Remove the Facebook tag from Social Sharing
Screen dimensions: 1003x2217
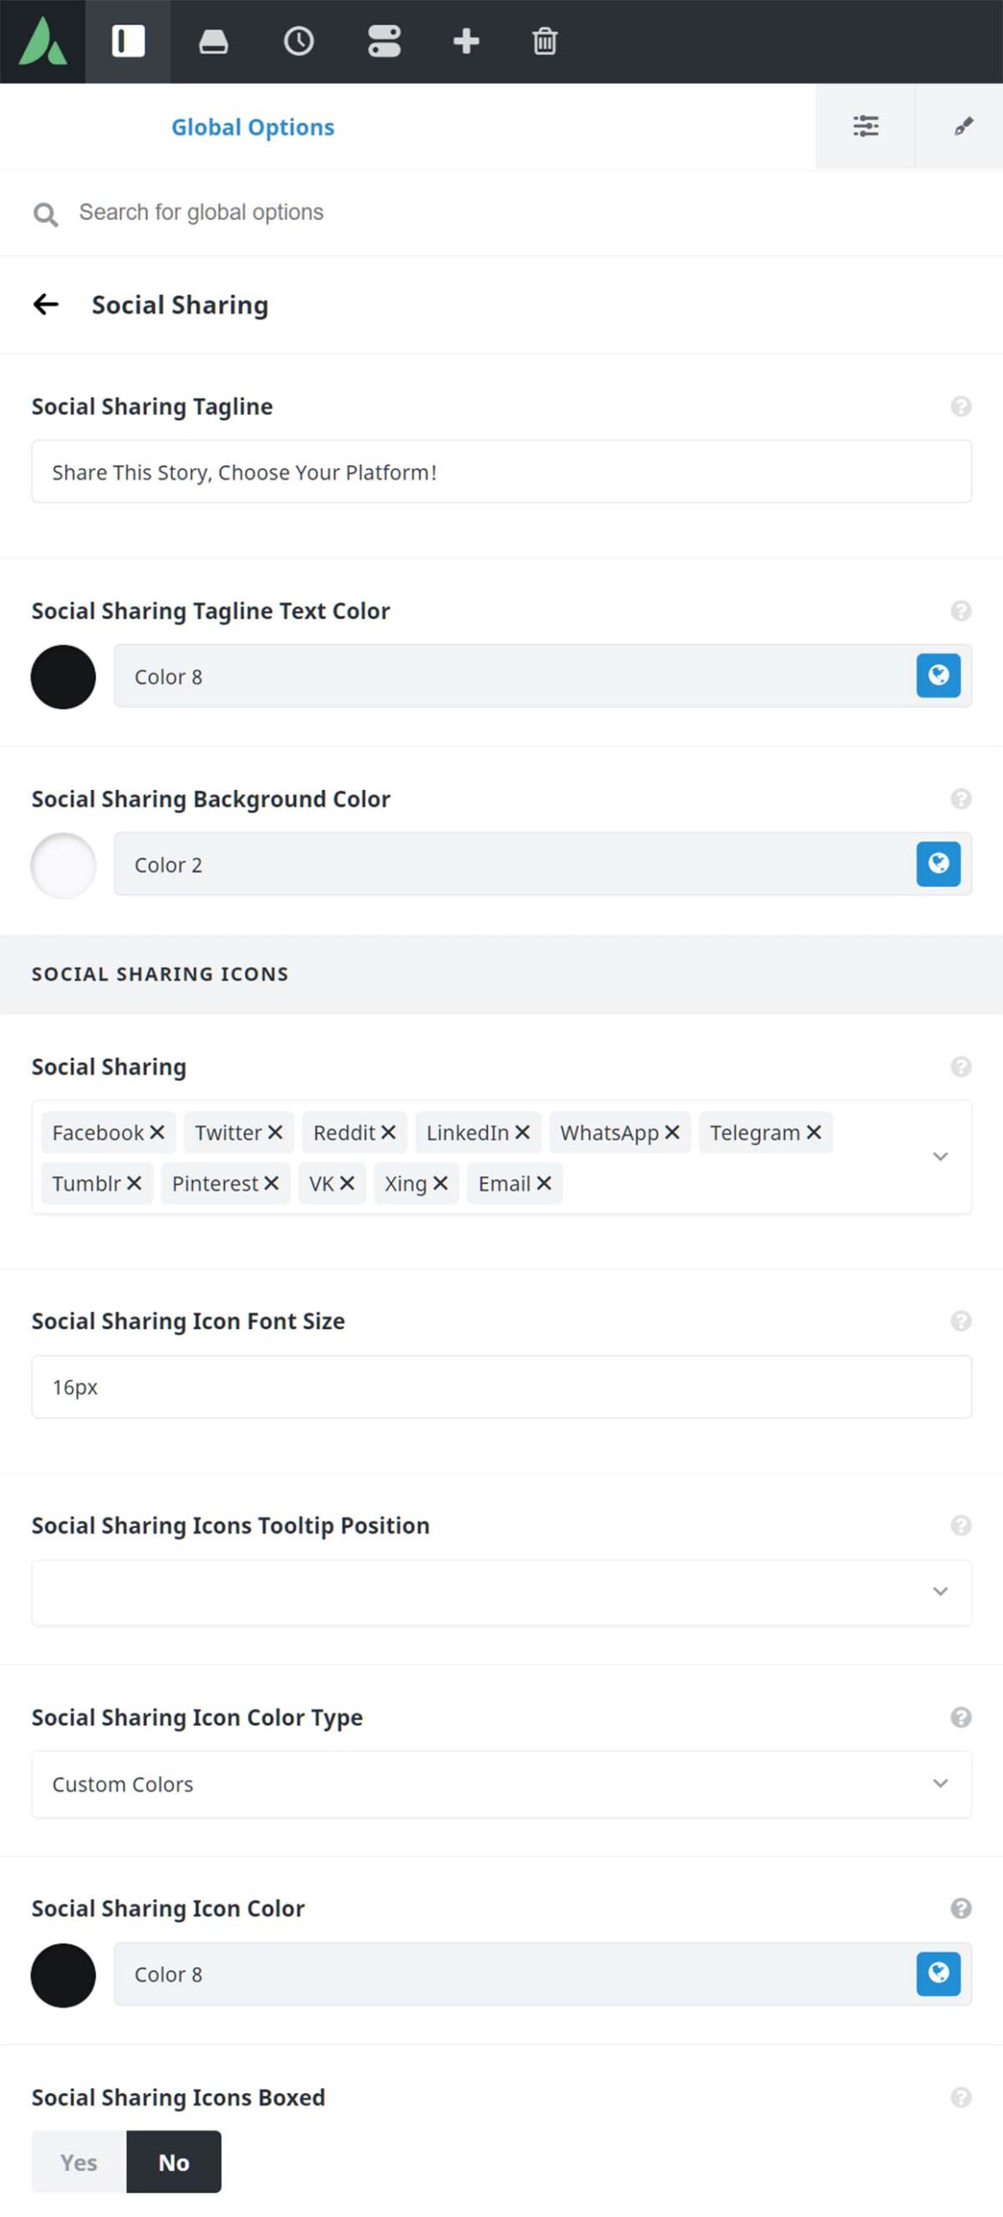pos(157,1132)
